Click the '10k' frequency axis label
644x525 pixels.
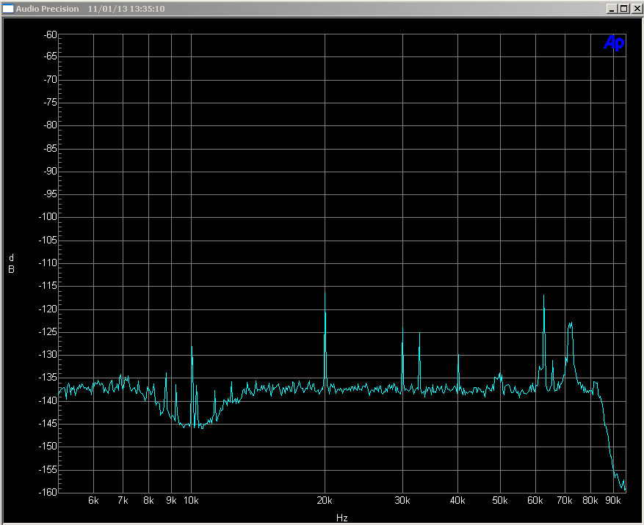pyautogui.click(x=191, y=500)
